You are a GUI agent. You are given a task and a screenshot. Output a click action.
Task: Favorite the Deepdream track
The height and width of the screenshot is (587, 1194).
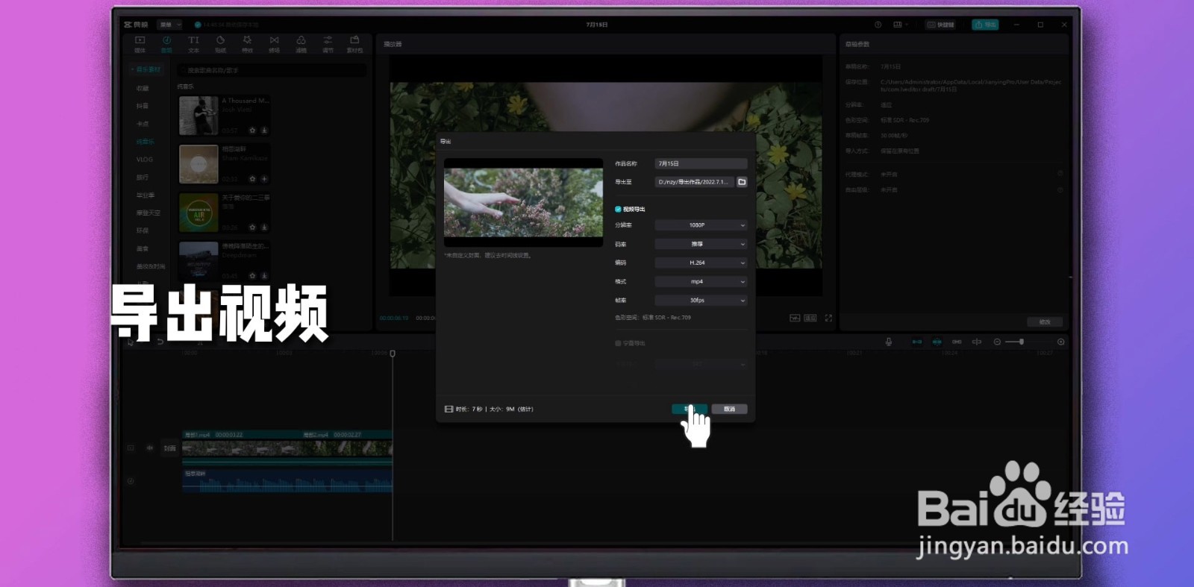[x=252, y=276]
